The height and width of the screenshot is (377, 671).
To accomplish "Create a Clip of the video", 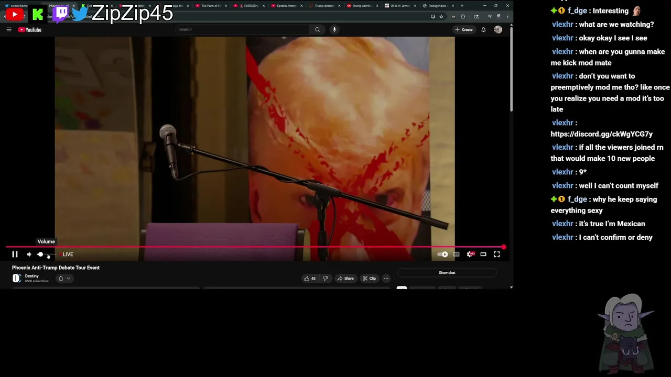I will [x=369, y=279].
